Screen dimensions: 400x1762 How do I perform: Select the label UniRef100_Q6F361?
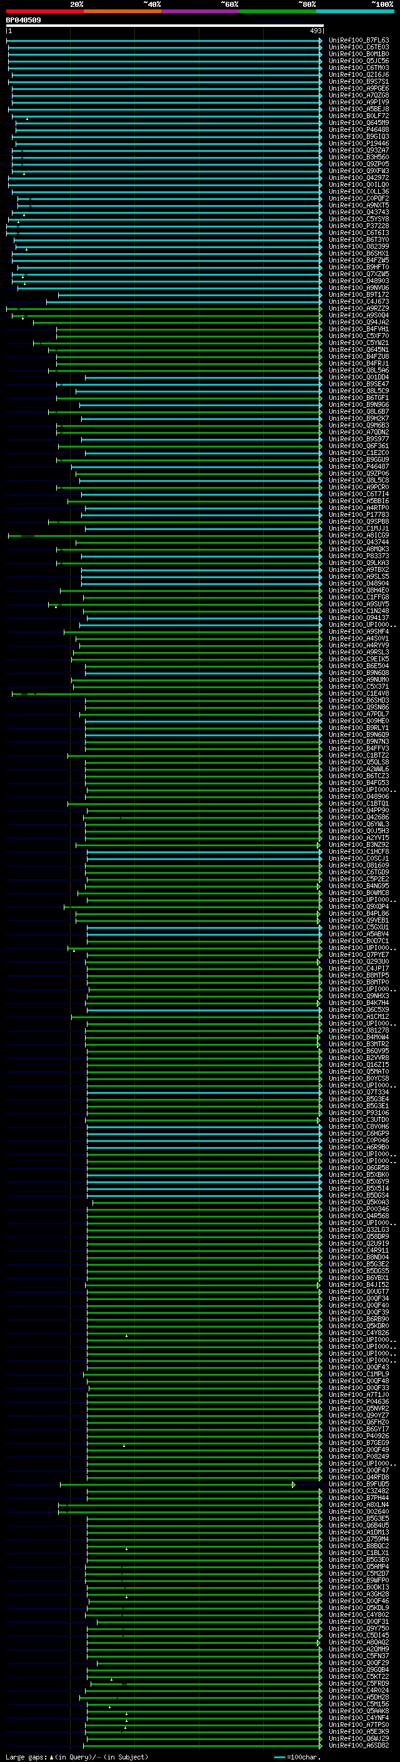[359, 446]
